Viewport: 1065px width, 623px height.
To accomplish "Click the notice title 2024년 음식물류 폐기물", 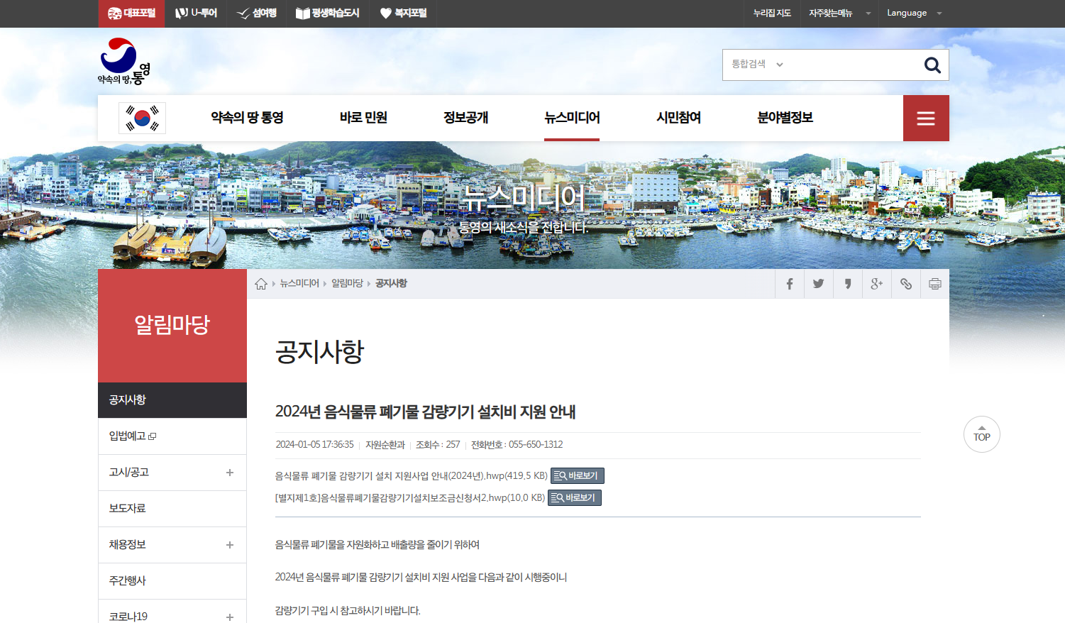I will (x=425, y=412).
